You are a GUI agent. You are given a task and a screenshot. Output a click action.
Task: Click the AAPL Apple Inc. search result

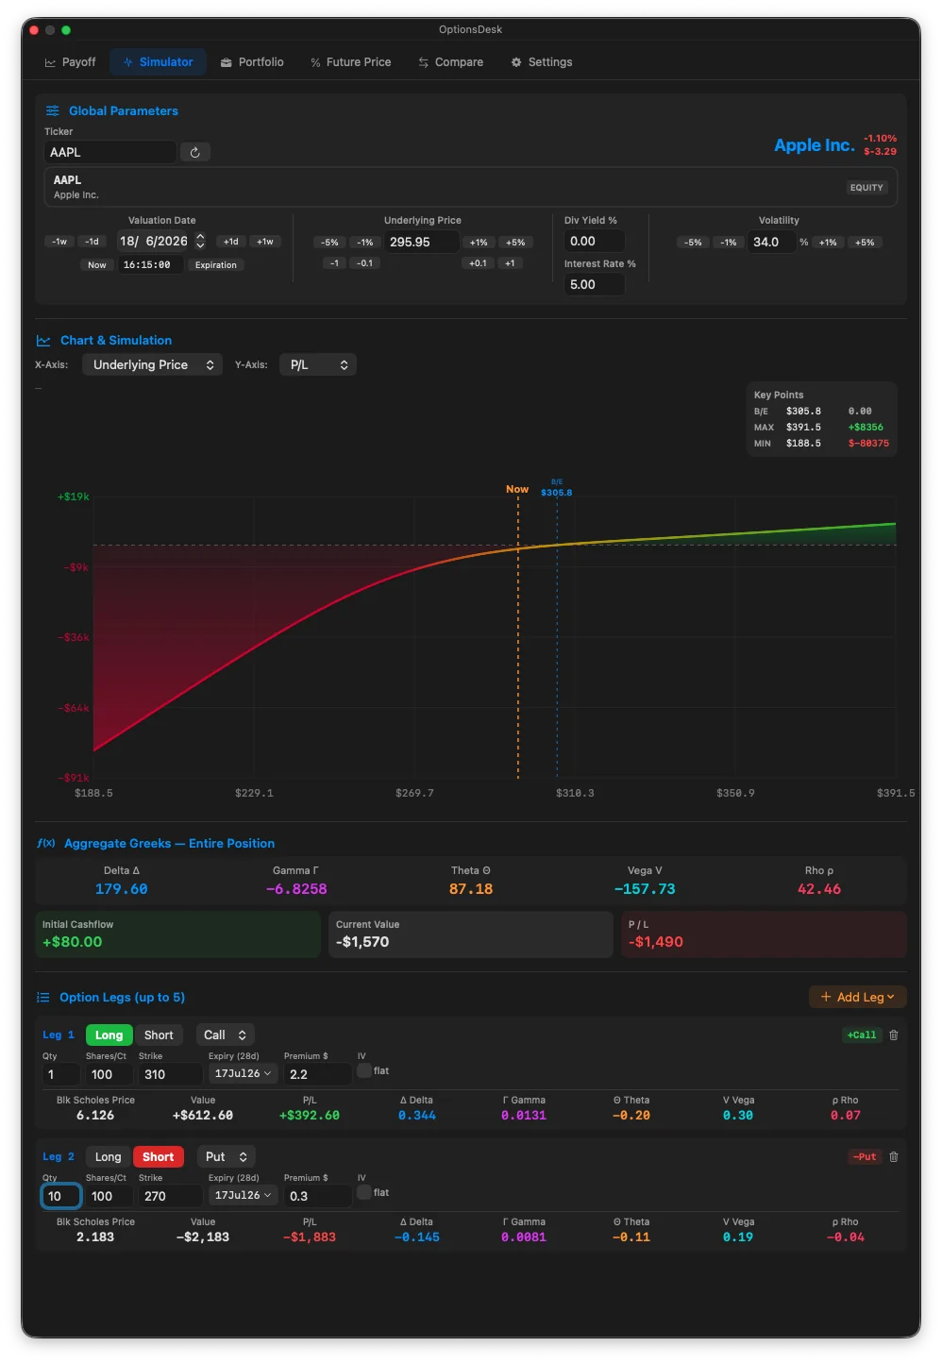[471, 187]
